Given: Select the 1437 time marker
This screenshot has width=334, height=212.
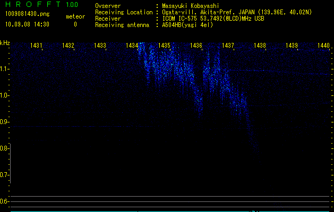Looking at the screenshot, I should [x=228, y=46].
